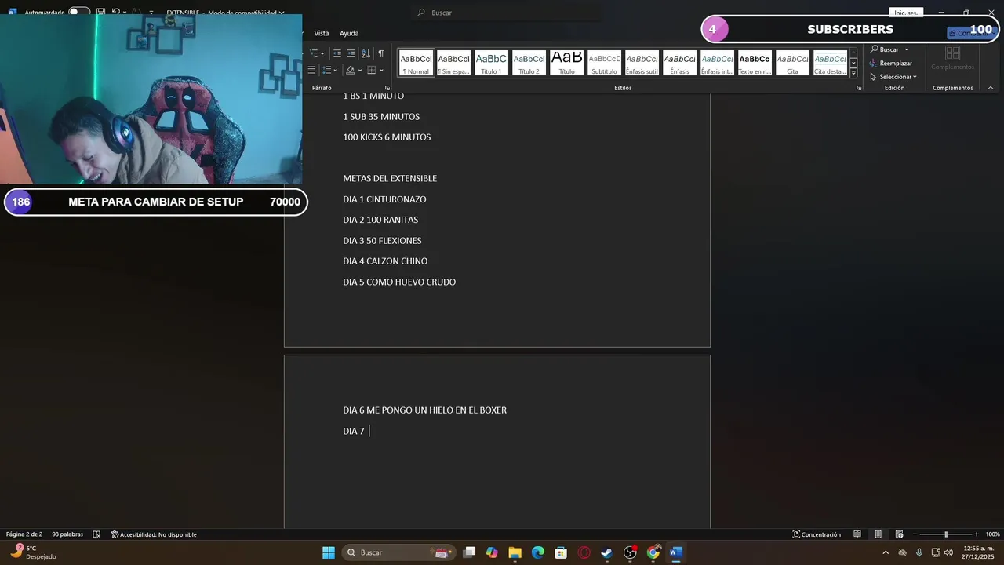Apply the Énfasis sutil style
1004x565 pixels.
[x=642, y=63]
